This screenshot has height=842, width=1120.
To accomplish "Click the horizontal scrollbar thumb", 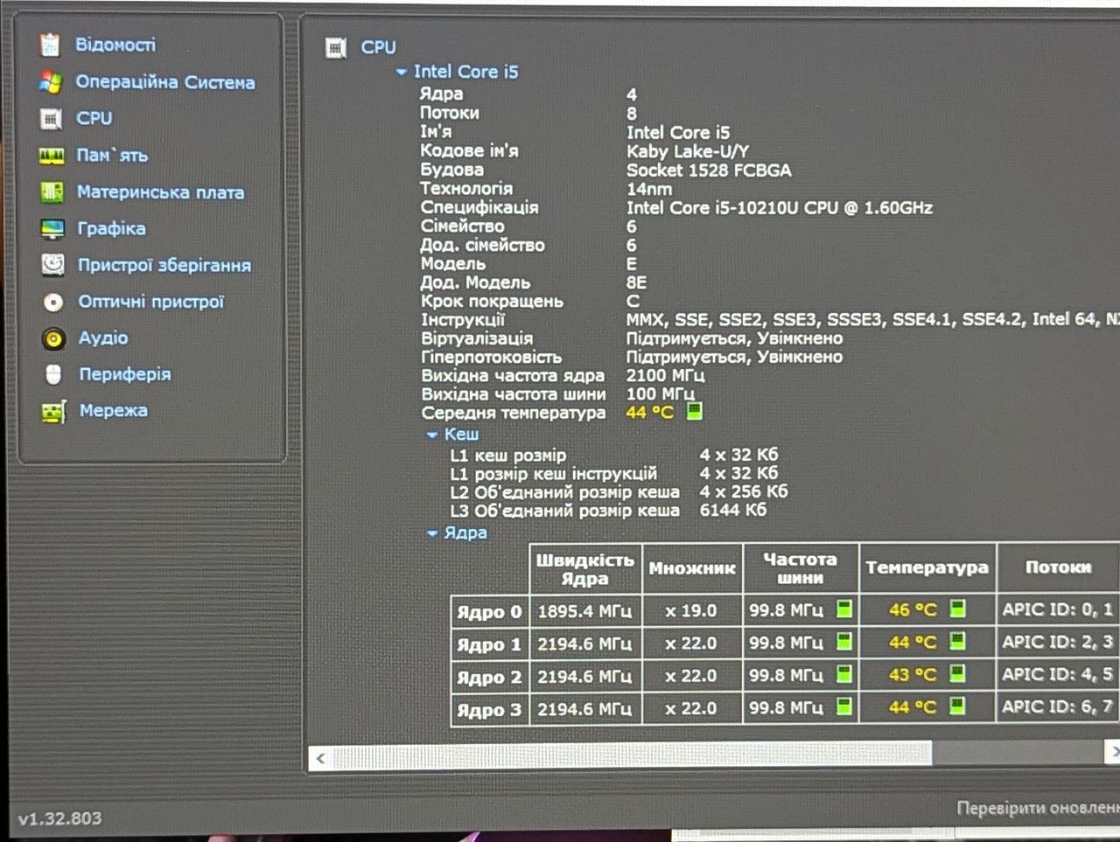I will tap(632, 756).
